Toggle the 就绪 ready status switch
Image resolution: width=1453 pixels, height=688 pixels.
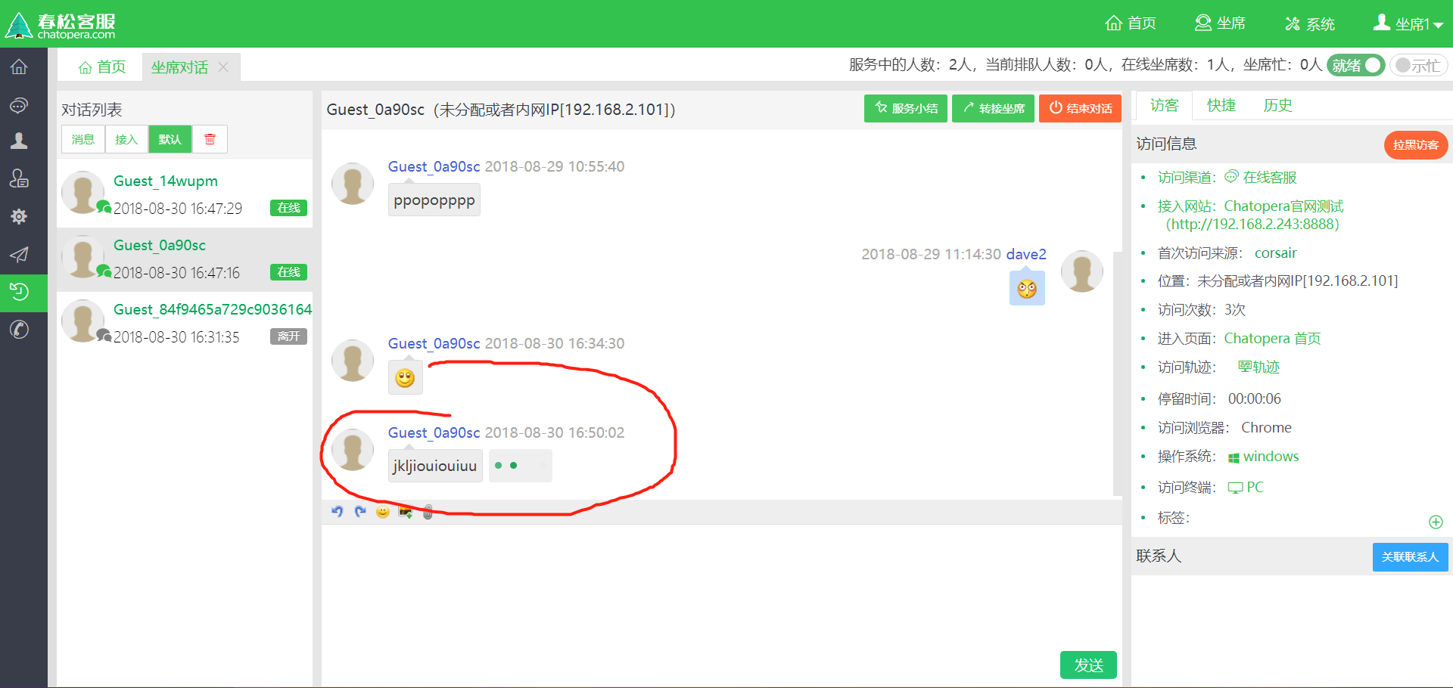pos(1355,65)
